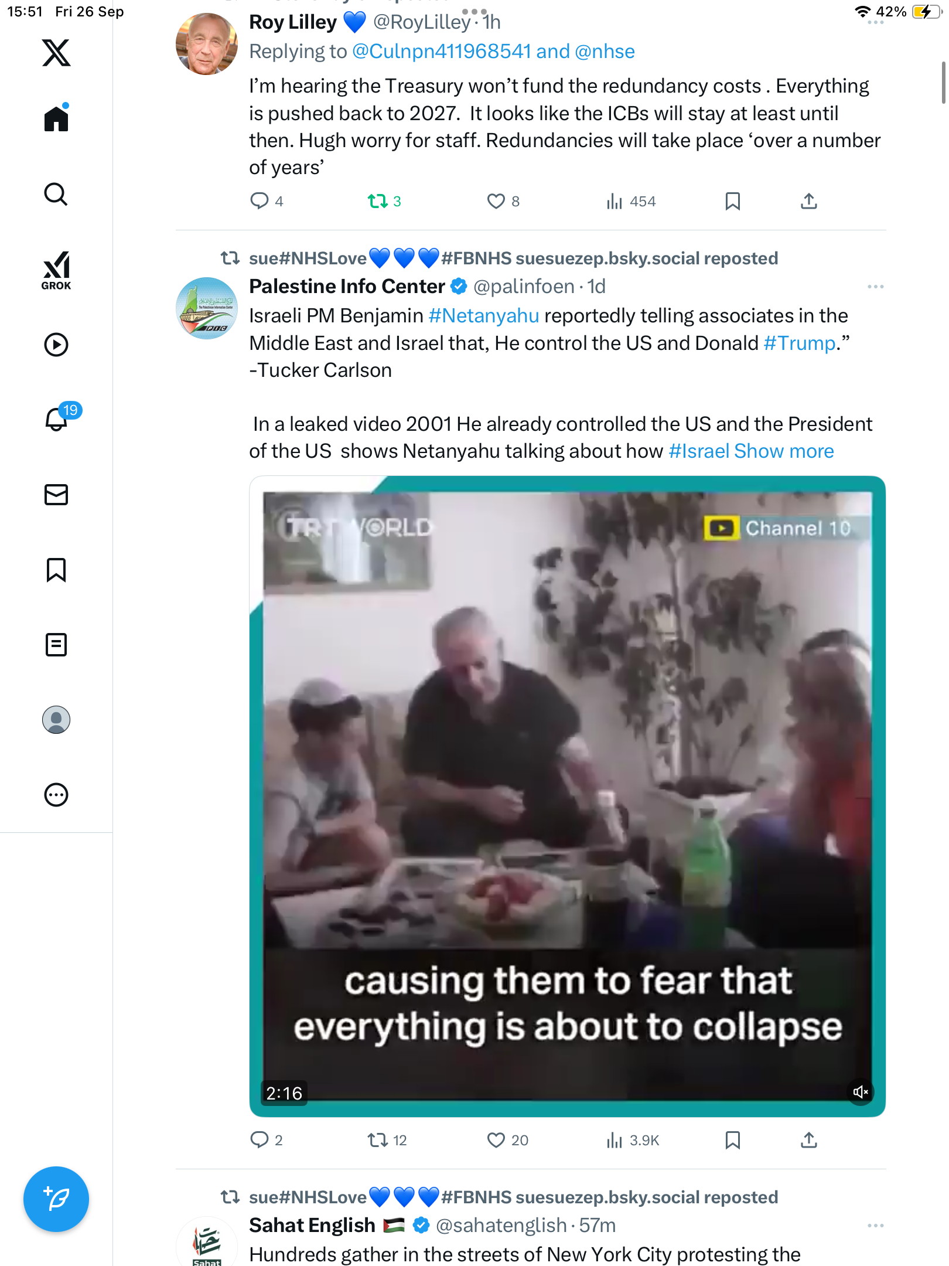Play the TRT World video thumbnail

[x=567, y=762]
